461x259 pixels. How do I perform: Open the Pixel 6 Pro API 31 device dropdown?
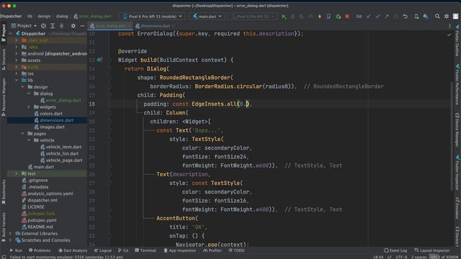coord(153,17)
